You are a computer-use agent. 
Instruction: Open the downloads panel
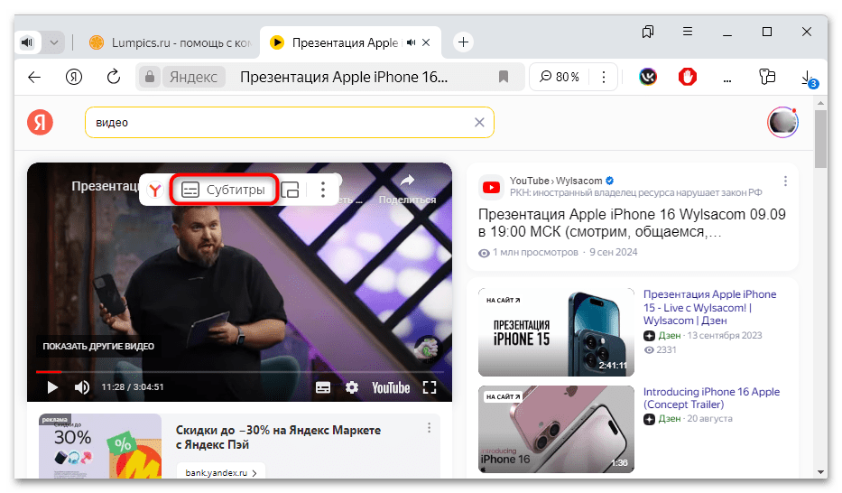pyautogui.click(x=808, y=79)
